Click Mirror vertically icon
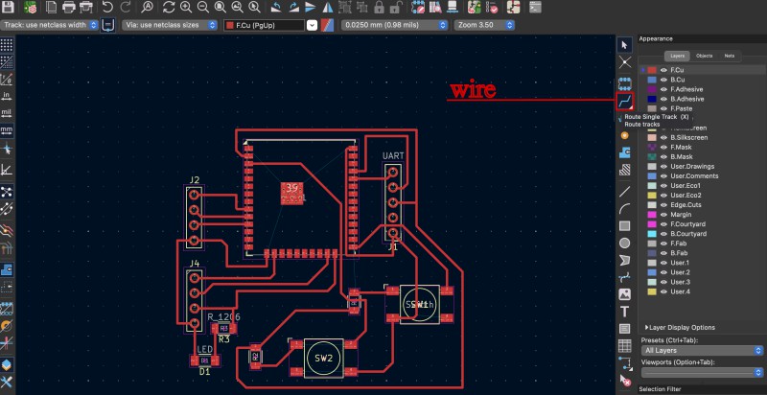Image resolution: width=767 pixels, height=395 pixels. 310,7
